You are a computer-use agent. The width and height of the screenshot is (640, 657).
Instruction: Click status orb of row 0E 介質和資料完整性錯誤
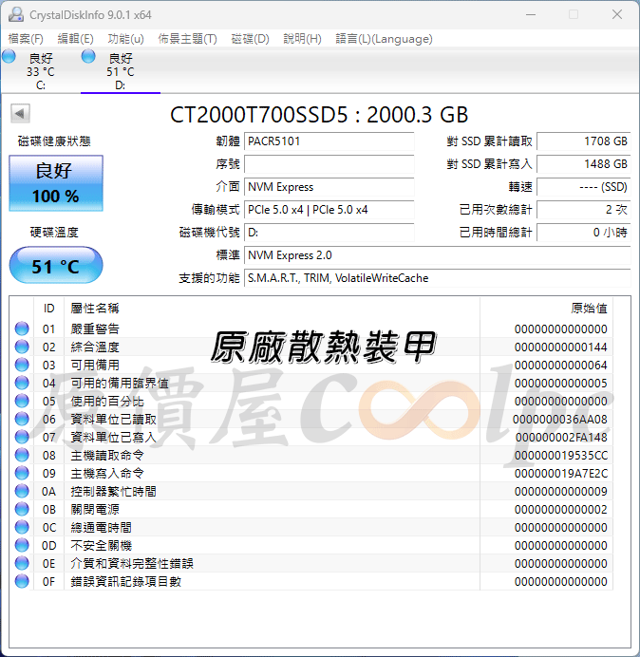(22, 563)
